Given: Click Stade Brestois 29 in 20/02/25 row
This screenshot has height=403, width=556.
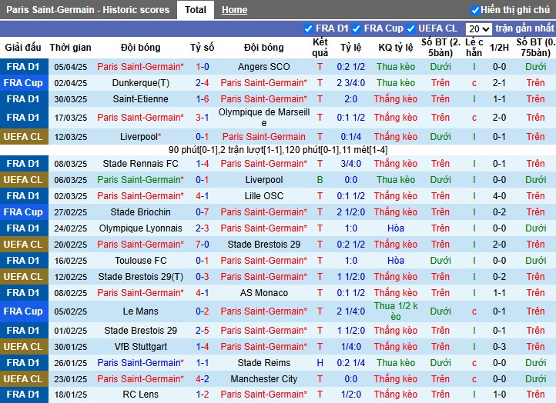Looking at the screenshot, I should tap(264, 245).
